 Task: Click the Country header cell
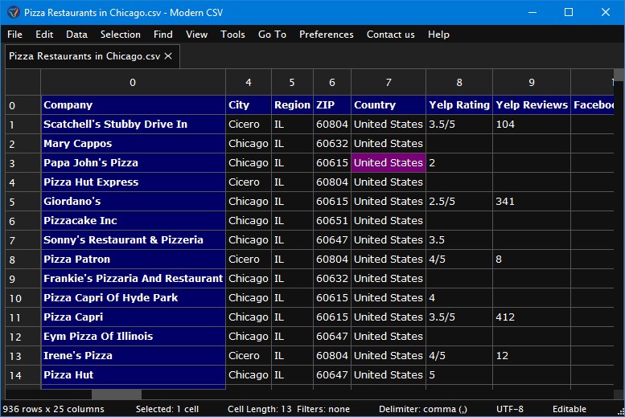(389, 105)
